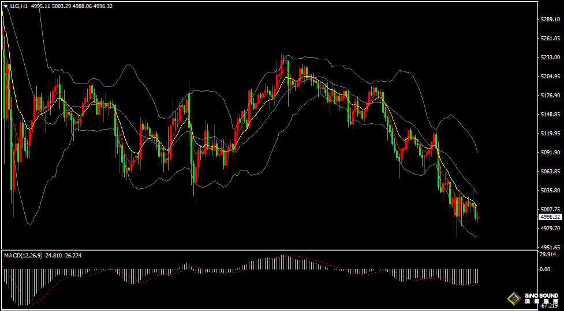Click the 5289.10 price axis label

tap(550, 20)
